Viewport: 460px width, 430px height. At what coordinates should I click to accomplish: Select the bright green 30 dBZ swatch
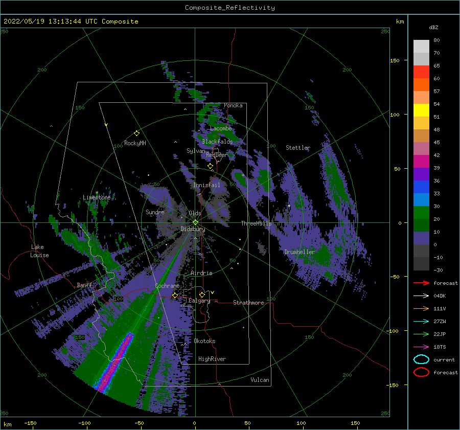[x=421, y=212]
